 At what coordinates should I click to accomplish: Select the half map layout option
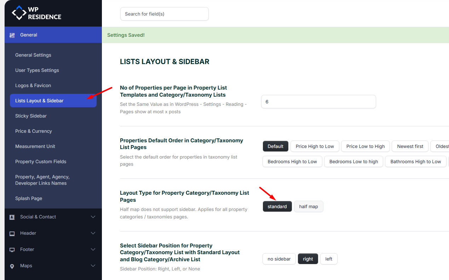[x=308, y=206]
